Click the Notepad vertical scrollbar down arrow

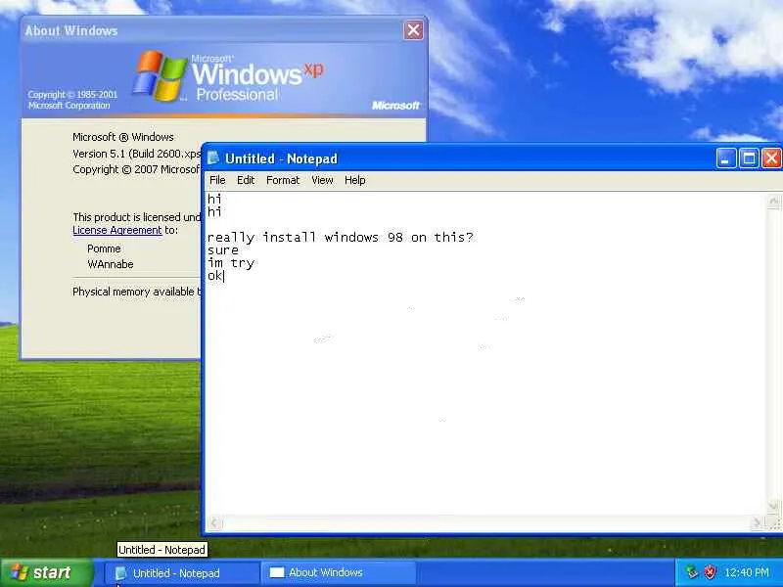click(x=773, y=507)
